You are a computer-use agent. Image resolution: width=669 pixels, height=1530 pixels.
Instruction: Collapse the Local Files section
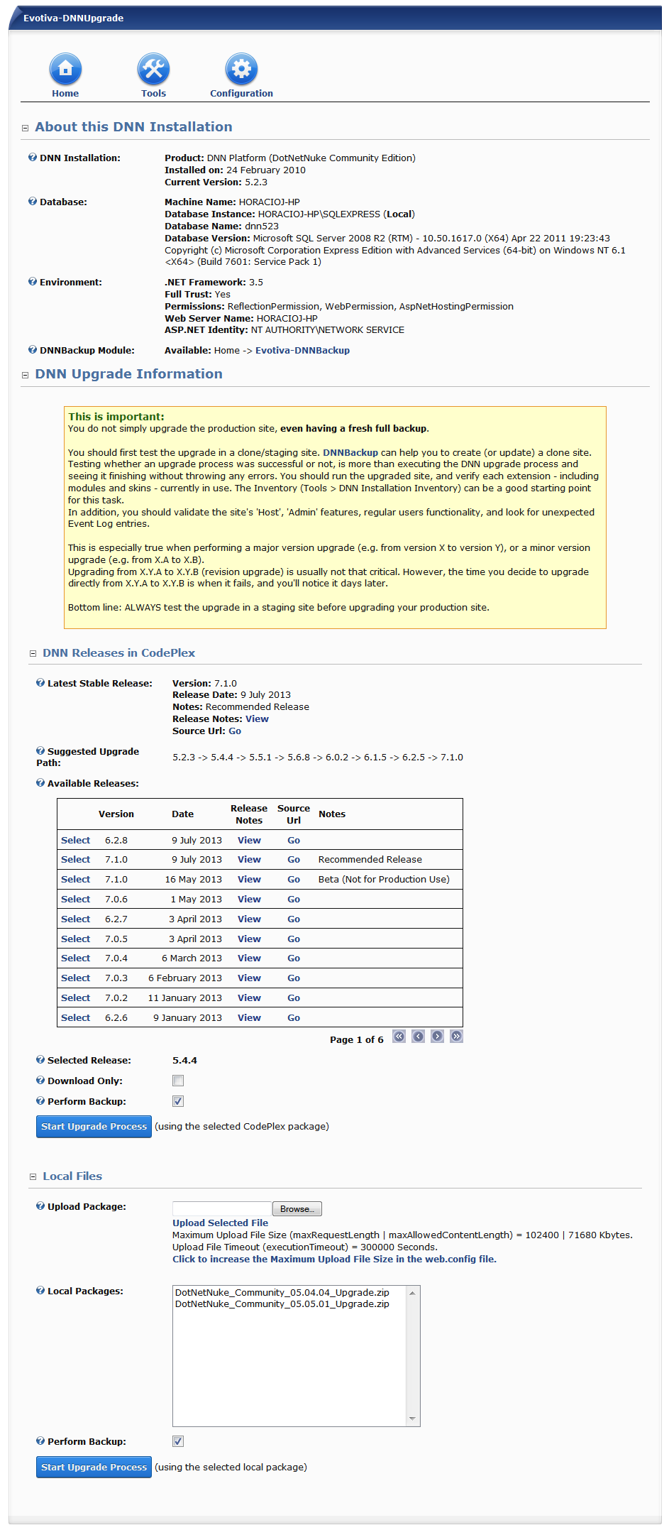click(33, 1177)
